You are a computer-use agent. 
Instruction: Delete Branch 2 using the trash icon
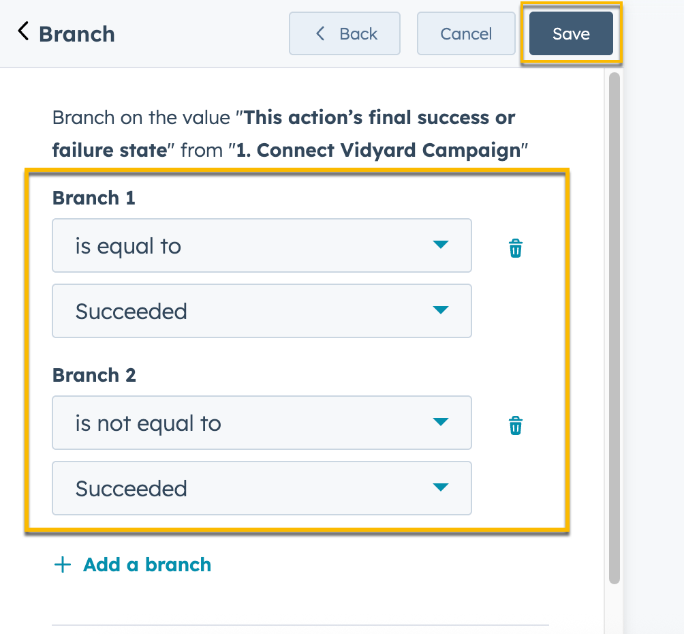[x=516, y=425]
